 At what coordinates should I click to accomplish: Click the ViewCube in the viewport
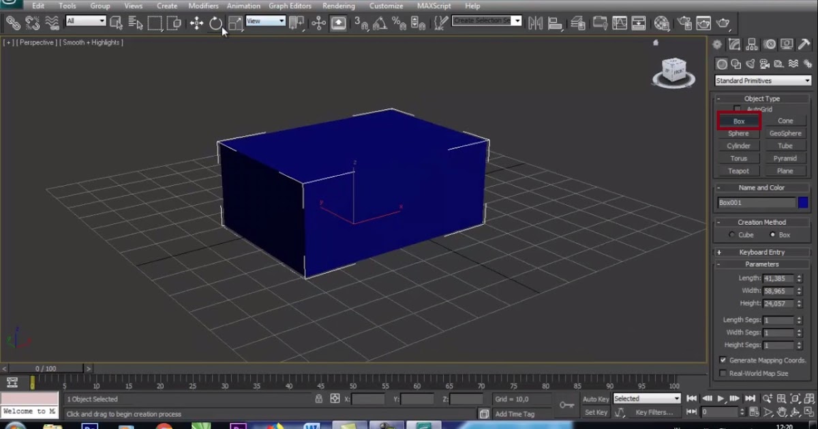click(673, 71)
